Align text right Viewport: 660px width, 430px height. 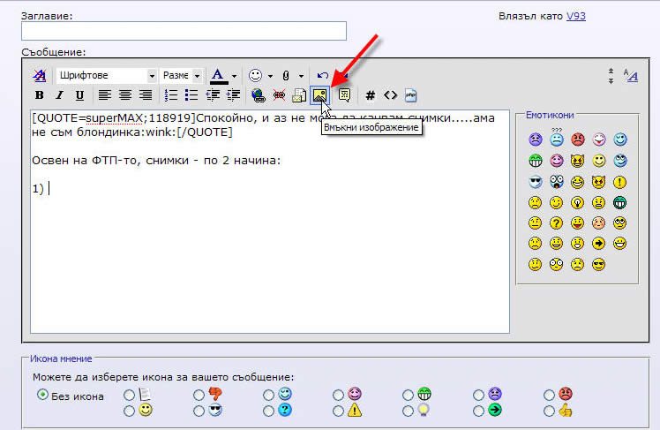146,95
